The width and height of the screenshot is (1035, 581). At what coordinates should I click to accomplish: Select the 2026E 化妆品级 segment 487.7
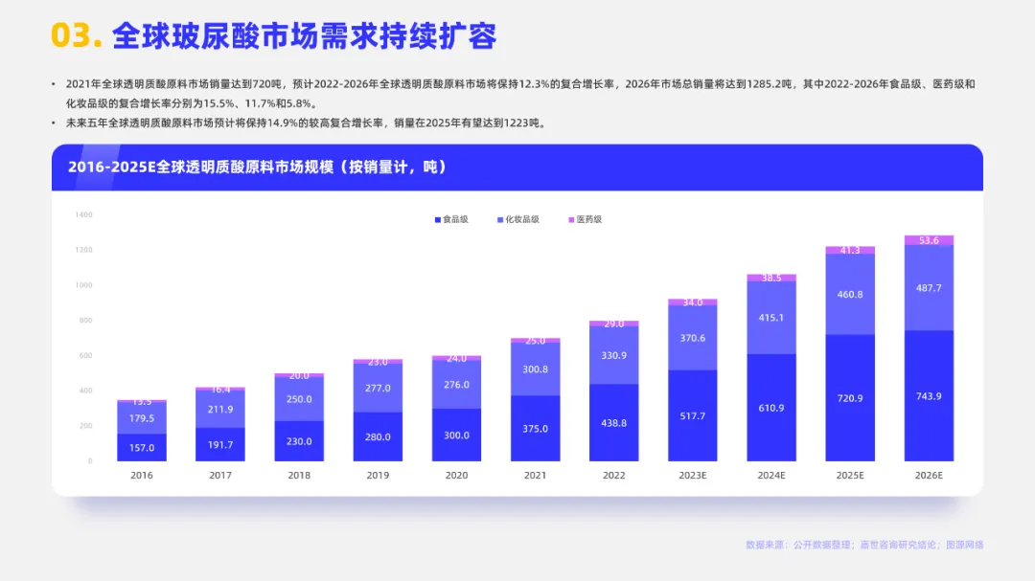[x=929, y=288]
